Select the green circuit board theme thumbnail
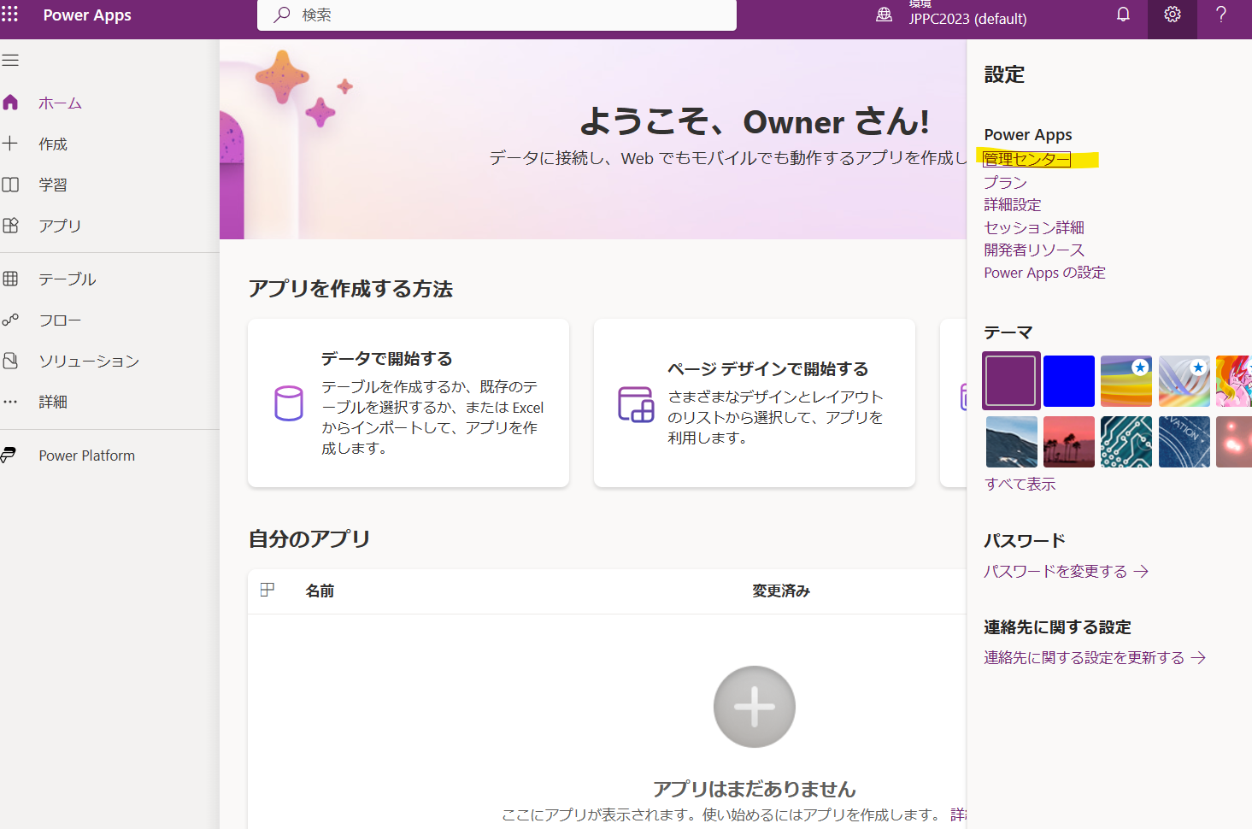1252x829 pixels. click(x=1126, y=442)
